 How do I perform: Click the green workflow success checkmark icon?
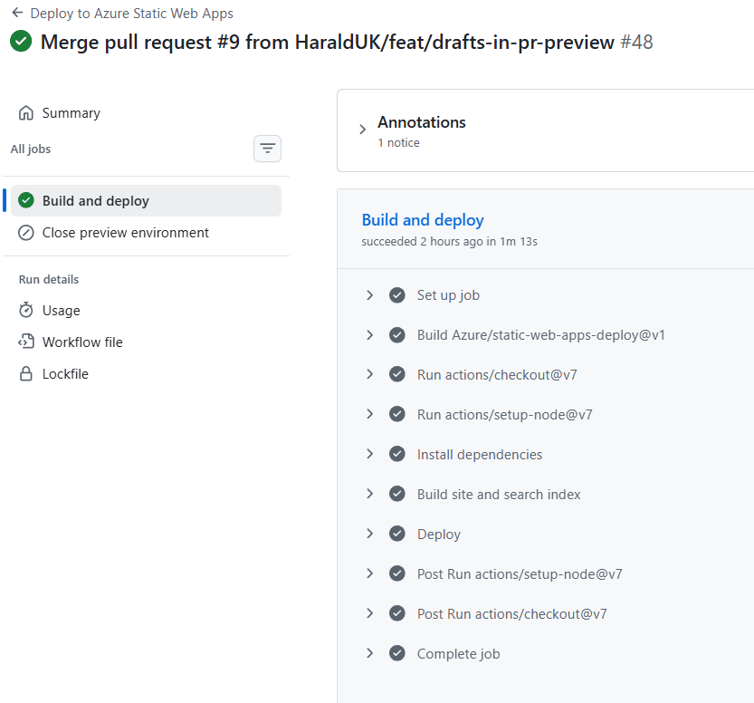[21, 41]
